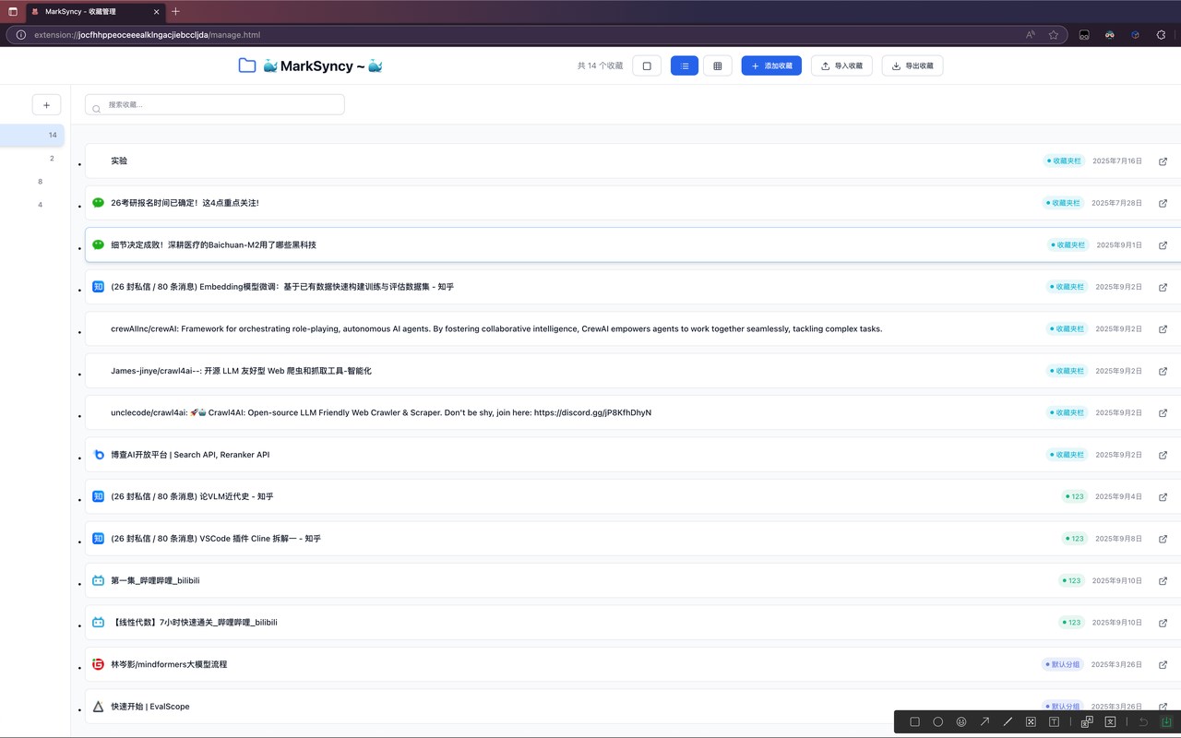
Task: Focus the 搜索收藏 search field
Action: pos(215,105)
